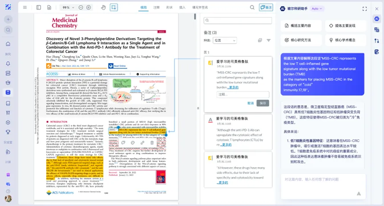Switch to the 形状 tab

tap(170, 8)
